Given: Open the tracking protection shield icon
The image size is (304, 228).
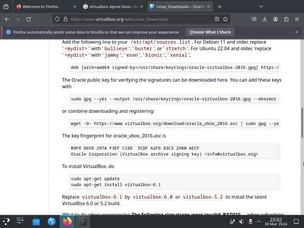Looking at the screenshot, I should tap(57, 19).
